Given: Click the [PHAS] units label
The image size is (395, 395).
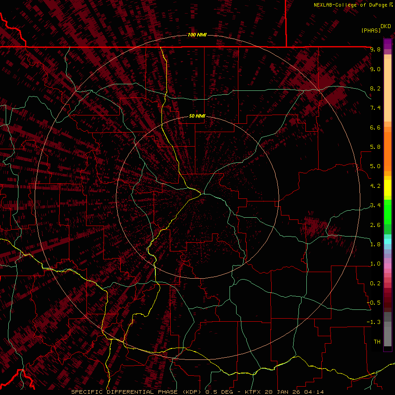Looking at the screenshot, I should click(x=371, y=30).
